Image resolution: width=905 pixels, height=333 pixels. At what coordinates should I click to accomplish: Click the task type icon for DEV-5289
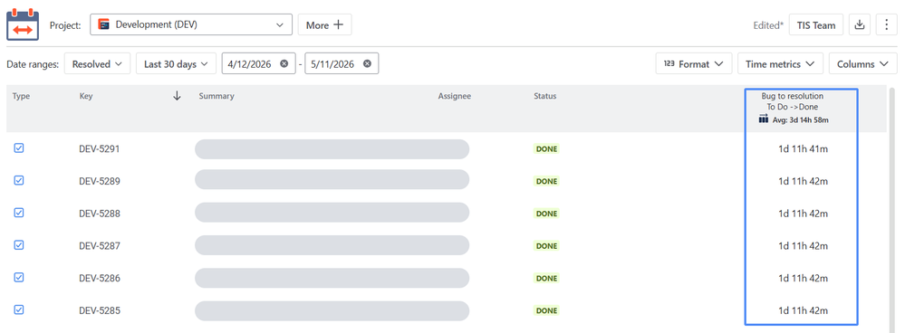click(18, 180)
